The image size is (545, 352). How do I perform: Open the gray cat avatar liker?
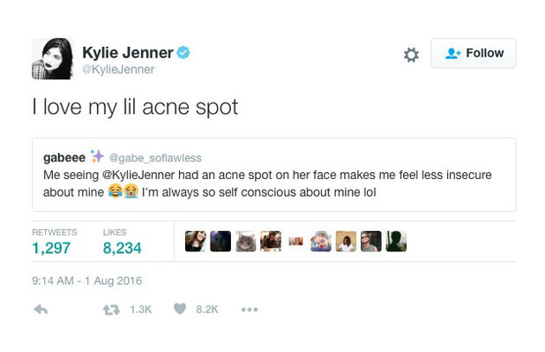[x=246, y=241]
